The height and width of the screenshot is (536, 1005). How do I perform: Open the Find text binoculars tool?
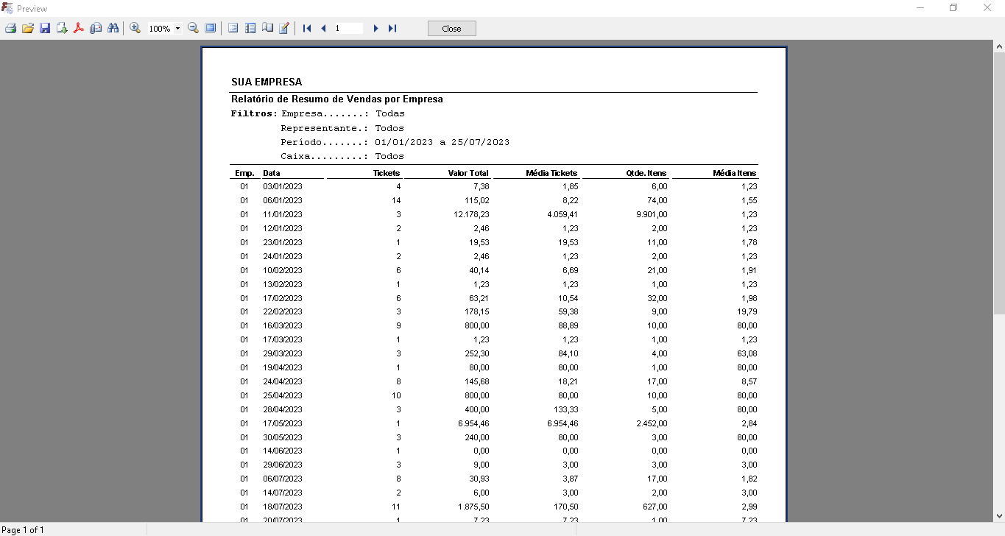[x=113, y=29]
